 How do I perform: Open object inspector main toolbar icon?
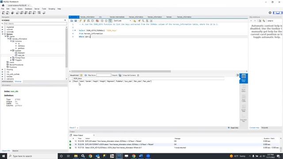point(12,13)
